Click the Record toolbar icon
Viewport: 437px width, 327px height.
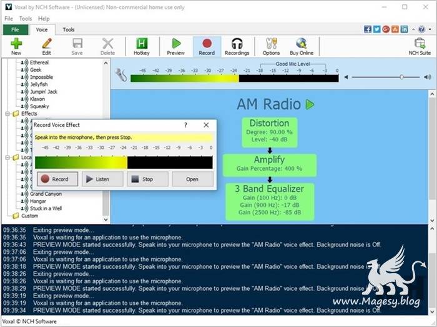coord(207,46)
